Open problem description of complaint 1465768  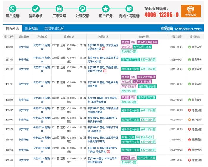click(x=102, y=160)
